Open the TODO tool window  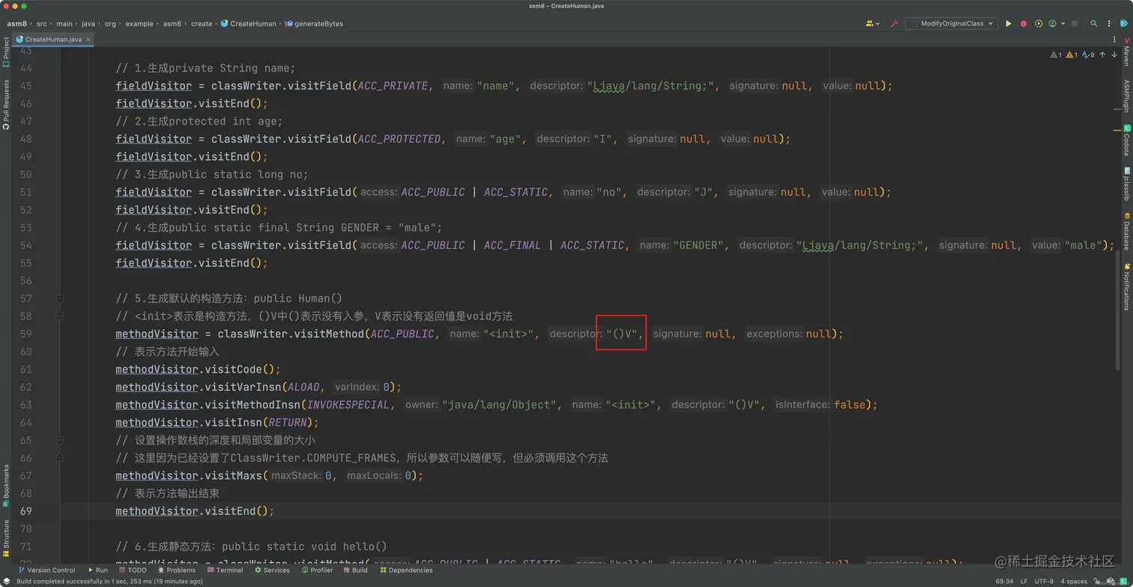[133, 570]
